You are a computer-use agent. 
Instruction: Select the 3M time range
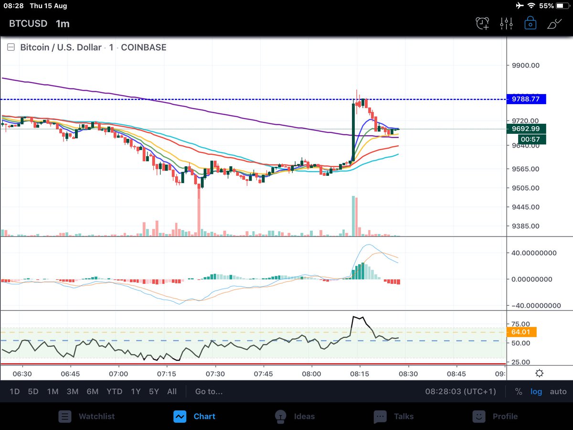(72, 391)
